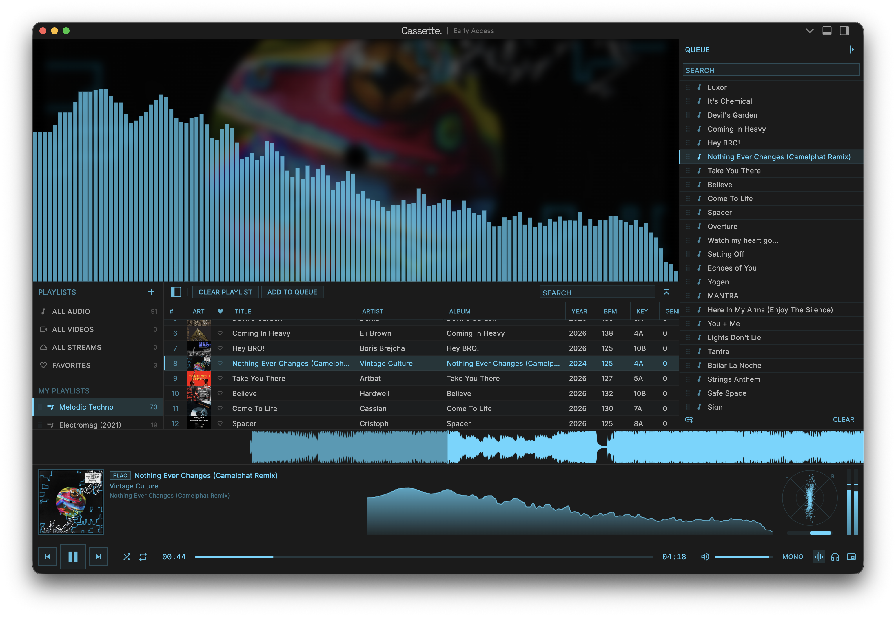
Task: Mute the volume speaker icon
Action: click(x=705, y=557)
